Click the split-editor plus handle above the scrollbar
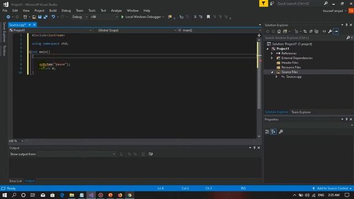 pos(259,35)
